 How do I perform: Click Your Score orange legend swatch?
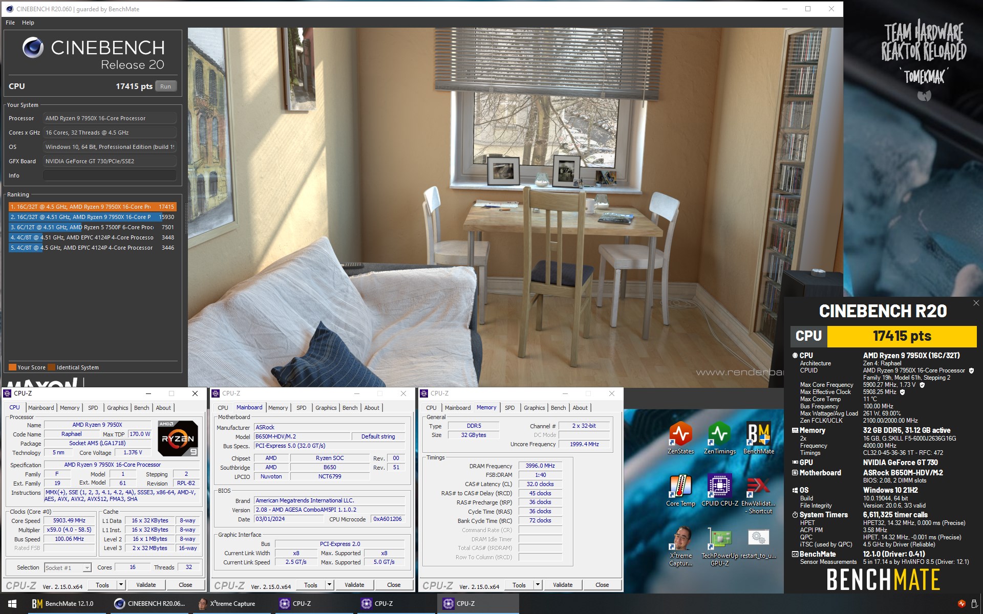[12, 367]
